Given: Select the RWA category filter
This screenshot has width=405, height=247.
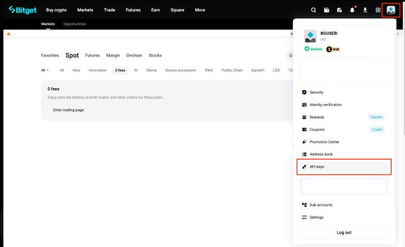Looking at the screenshot, I should pyautogui.click(x=209, y=70).
